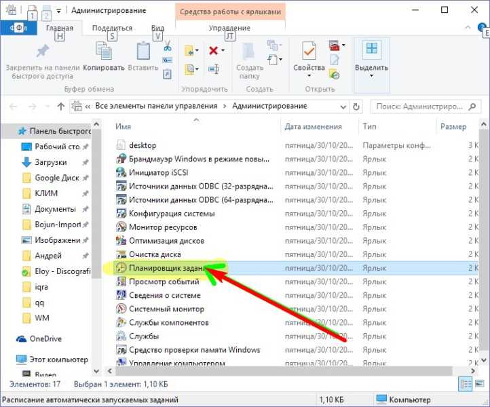Open the Delete button dropdown arrow
Viewport: 490px width, 407px height.
tap(223, 50)
